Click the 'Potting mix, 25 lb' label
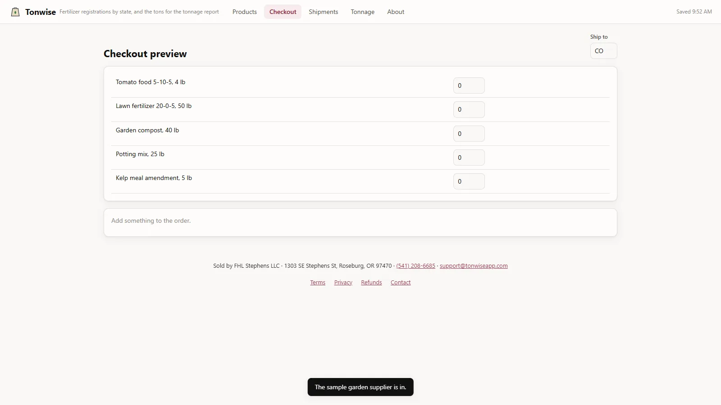 coord(140,154)
